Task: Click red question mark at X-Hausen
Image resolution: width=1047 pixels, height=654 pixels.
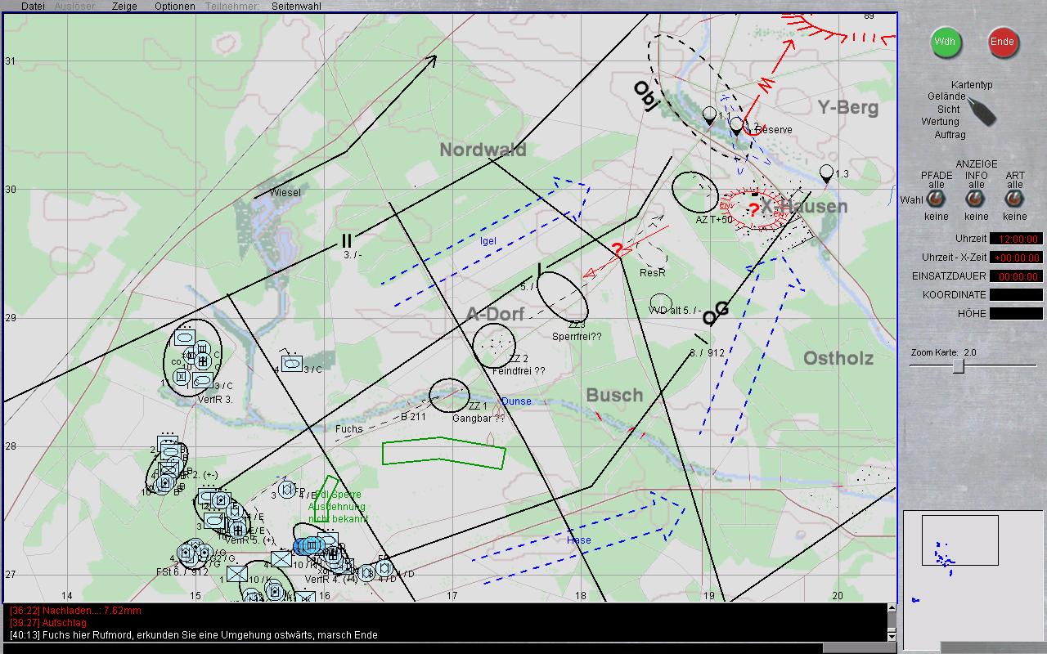Action: click(753, 209)
